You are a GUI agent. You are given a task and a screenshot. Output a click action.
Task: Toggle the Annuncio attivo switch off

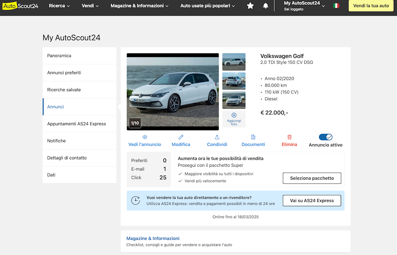(x=326, y=137)
